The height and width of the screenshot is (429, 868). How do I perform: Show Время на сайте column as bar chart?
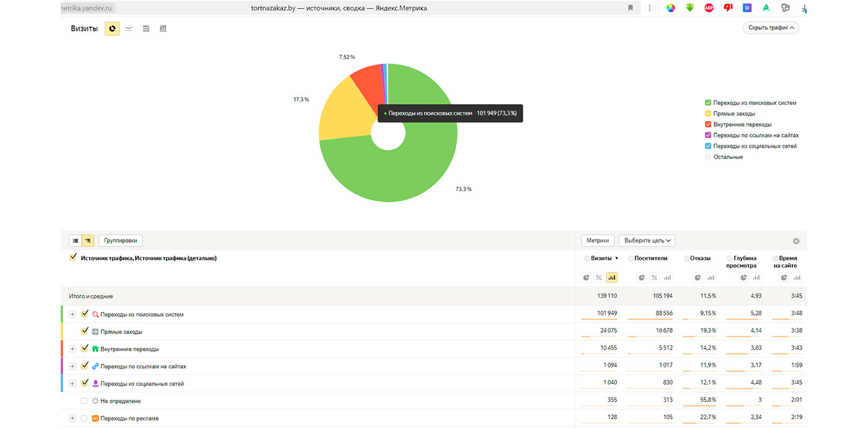(x=797, y=277)
